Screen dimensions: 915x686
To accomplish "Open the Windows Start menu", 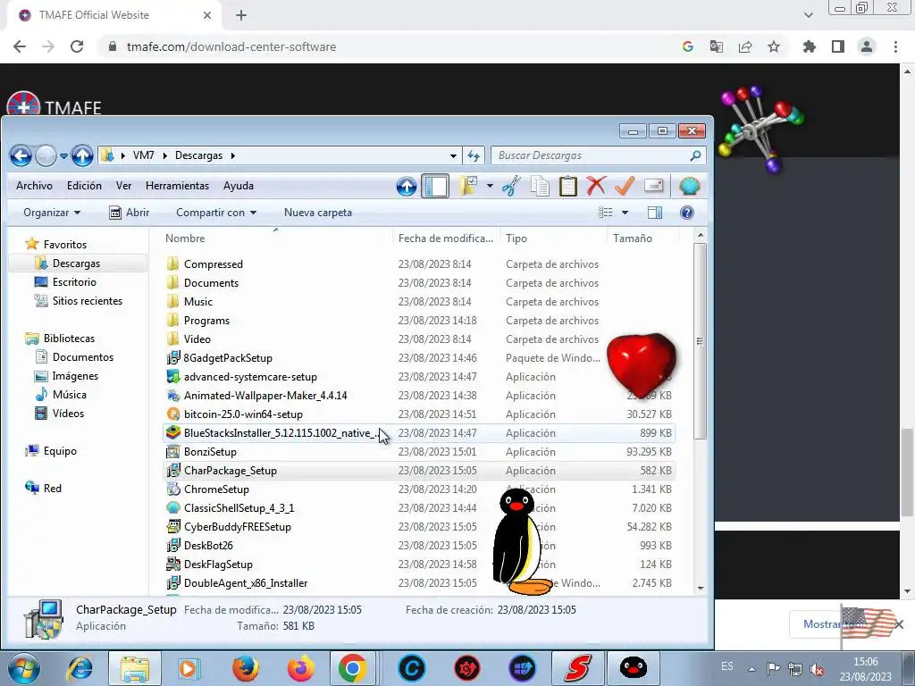I will (x=24, y=668).
